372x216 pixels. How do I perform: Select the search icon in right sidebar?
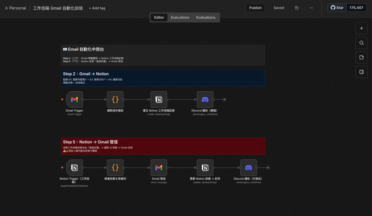pos(361,43)
